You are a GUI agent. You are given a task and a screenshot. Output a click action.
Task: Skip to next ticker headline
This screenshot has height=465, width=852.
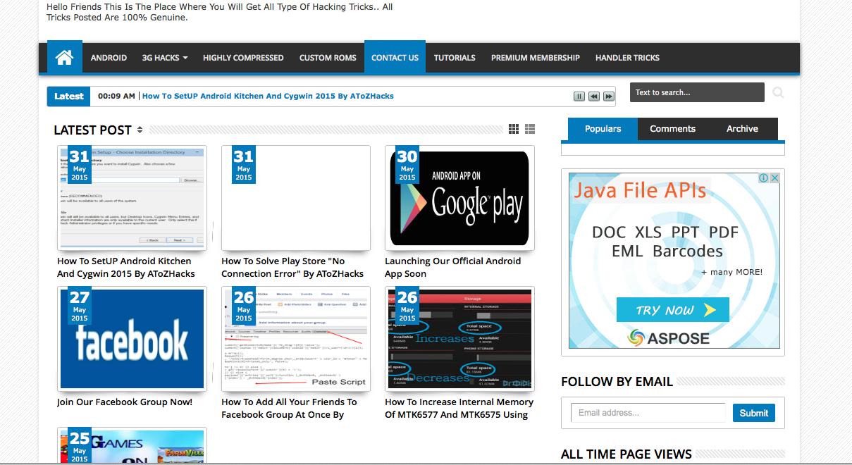tap(608, 97)
